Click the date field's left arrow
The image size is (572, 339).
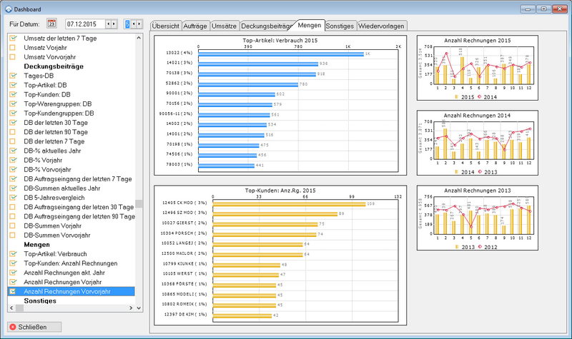(108, 24)
